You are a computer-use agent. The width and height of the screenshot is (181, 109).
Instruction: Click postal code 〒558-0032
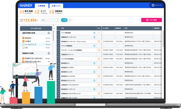119,93
